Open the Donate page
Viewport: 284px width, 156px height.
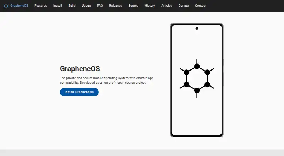[184, 6]
